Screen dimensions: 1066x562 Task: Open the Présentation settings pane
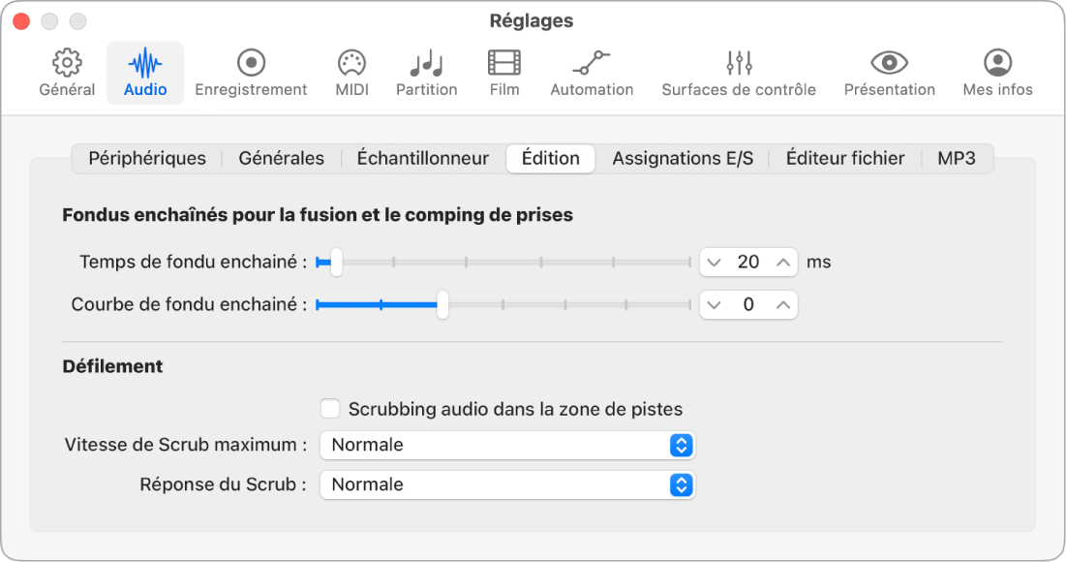coord(889,72)
